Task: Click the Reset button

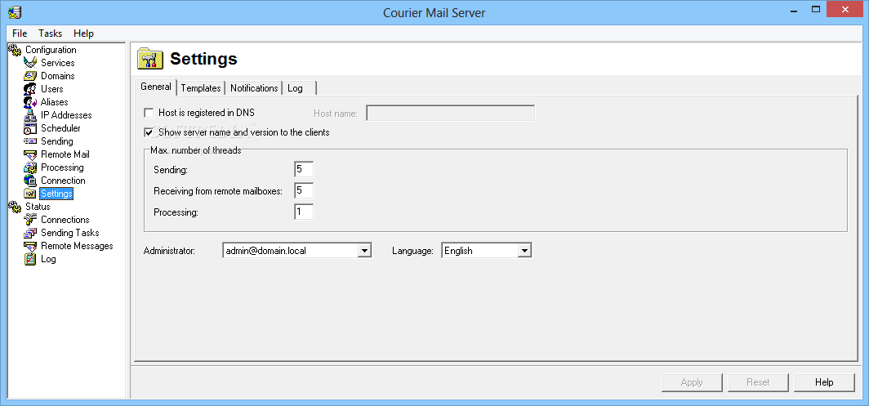Action: point(758,382)
